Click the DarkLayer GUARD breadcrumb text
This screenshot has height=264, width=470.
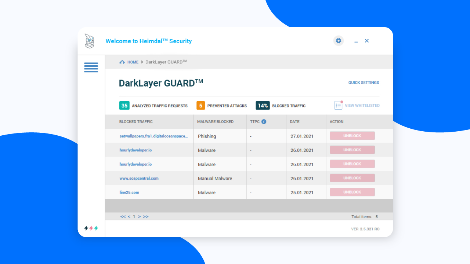tap(166, 62)
